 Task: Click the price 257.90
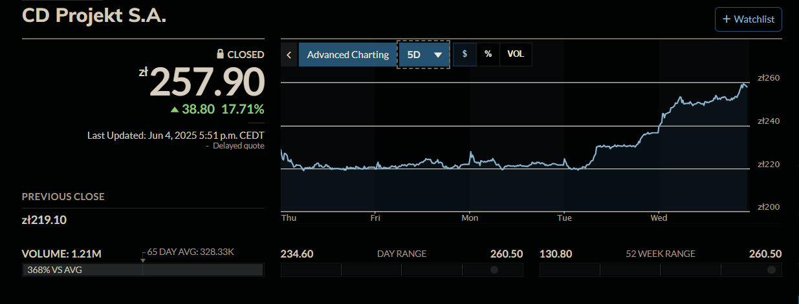coord(208,82)
